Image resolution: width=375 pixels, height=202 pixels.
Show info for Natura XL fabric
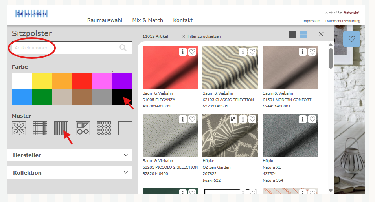(303, 119)
